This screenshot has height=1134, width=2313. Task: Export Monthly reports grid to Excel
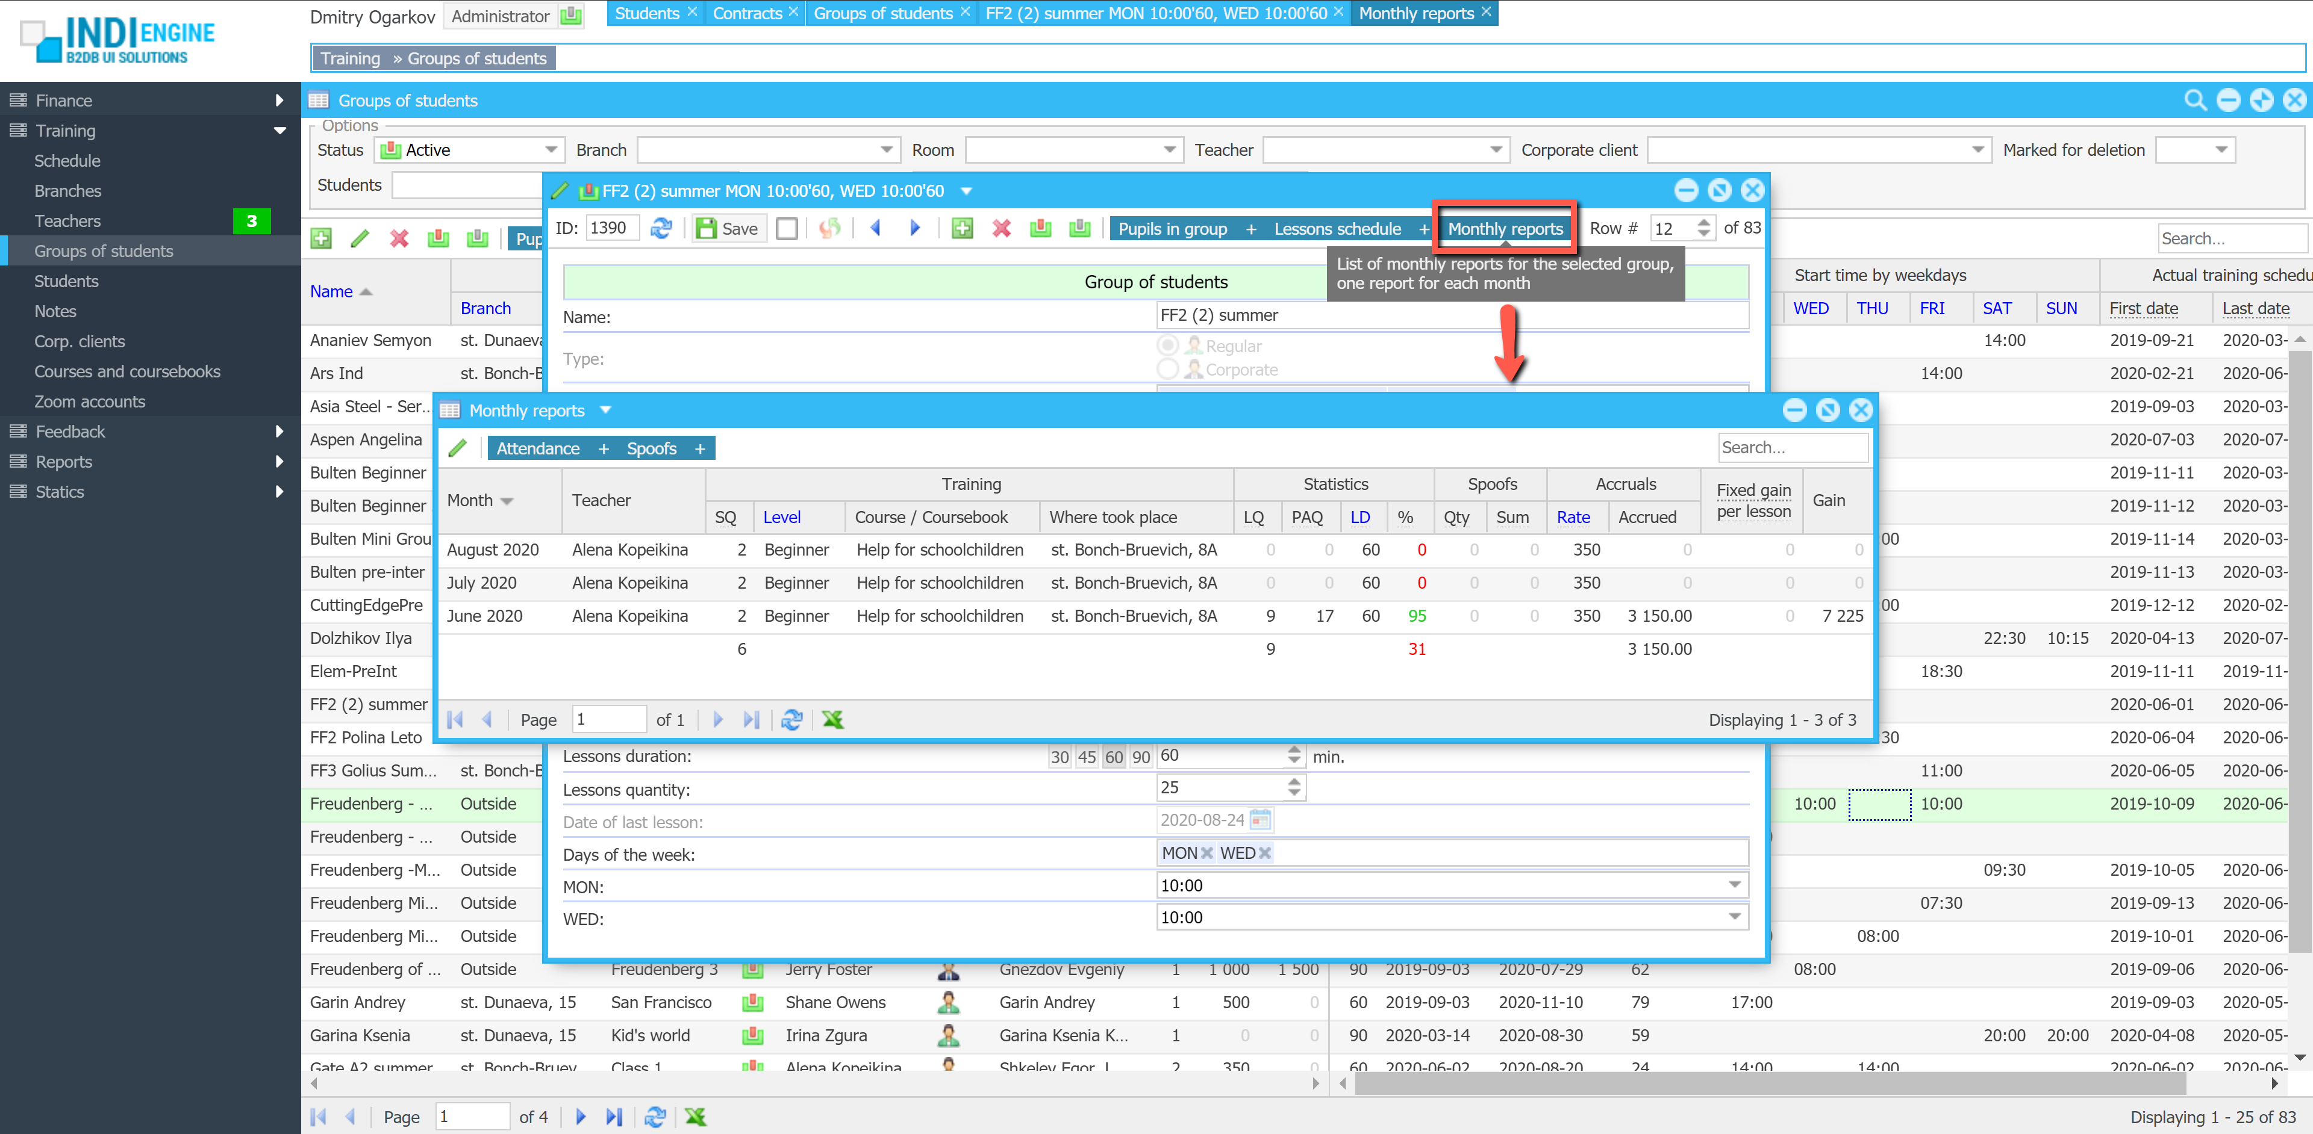[832, 719]
